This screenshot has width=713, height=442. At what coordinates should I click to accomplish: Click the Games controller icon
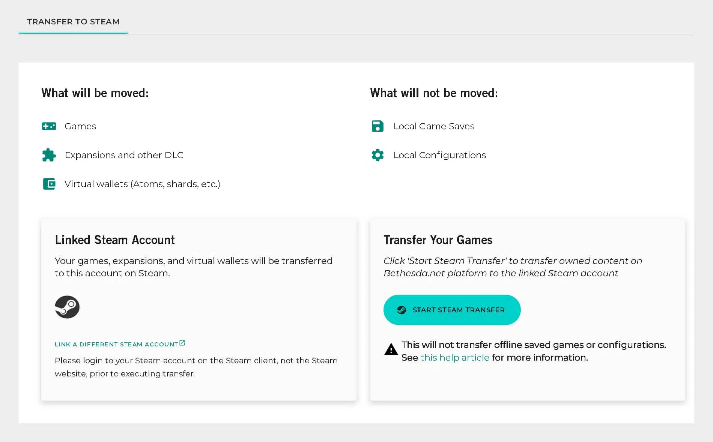(49, 126)
